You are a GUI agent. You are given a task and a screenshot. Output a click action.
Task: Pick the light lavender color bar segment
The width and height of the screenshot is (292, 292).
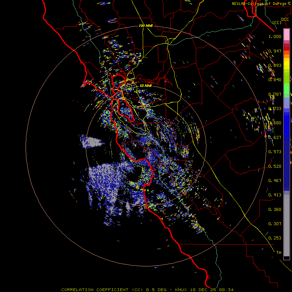[x=286, y=103]
